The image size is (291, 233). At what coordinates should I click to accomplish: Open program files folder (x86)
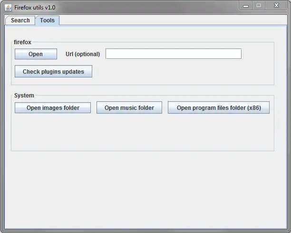[x=219, y=107]
